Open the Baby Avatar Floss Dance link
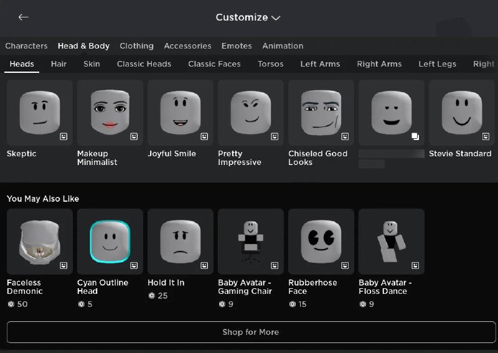This screenshot has height=353, width=498. click(385, 287)
